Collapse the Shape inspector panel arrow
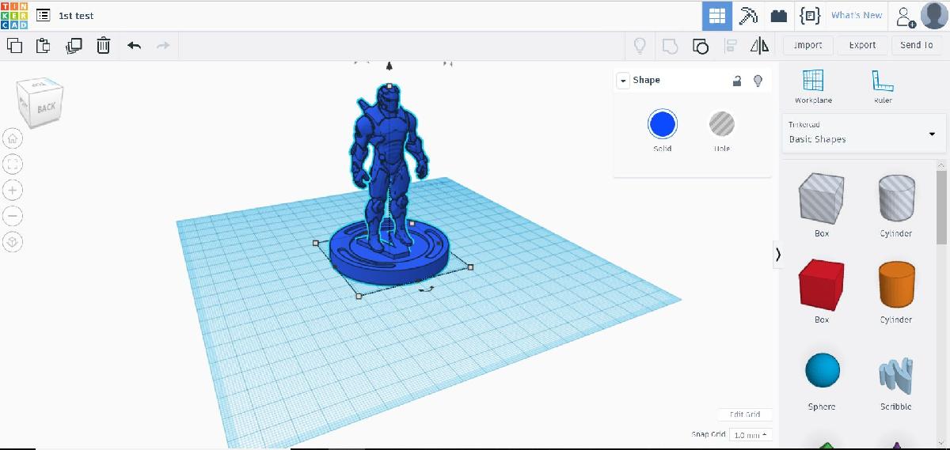950x450 pixels. [x=623, y=81]
